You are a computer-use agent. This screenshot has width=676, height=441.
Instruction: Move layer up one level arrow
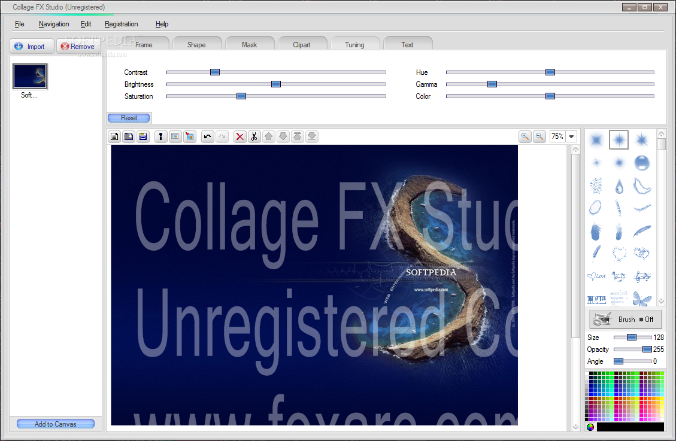(x=269, y=136)
